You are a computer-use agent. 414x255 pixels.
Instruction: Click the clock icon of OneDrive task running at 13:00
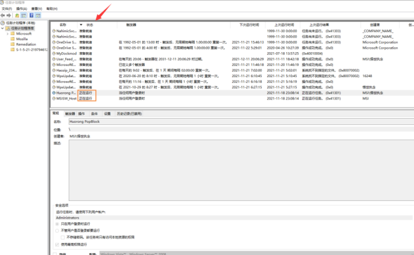54,42
